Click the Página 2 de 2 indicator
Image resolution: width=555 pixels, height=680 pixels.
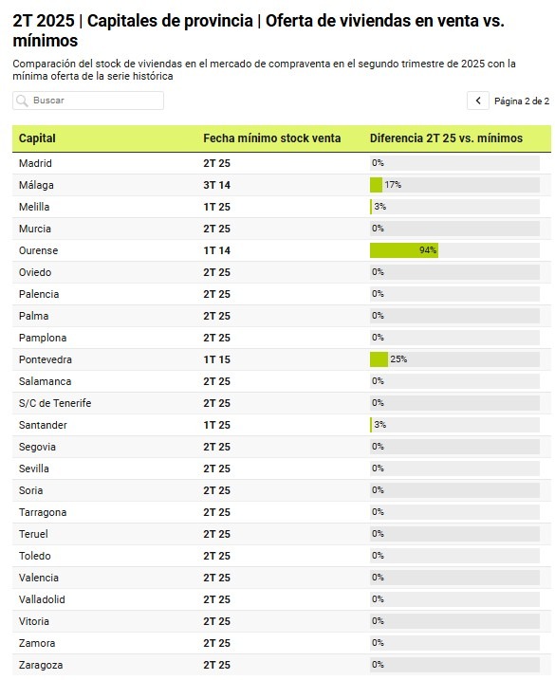click(522, 101)
